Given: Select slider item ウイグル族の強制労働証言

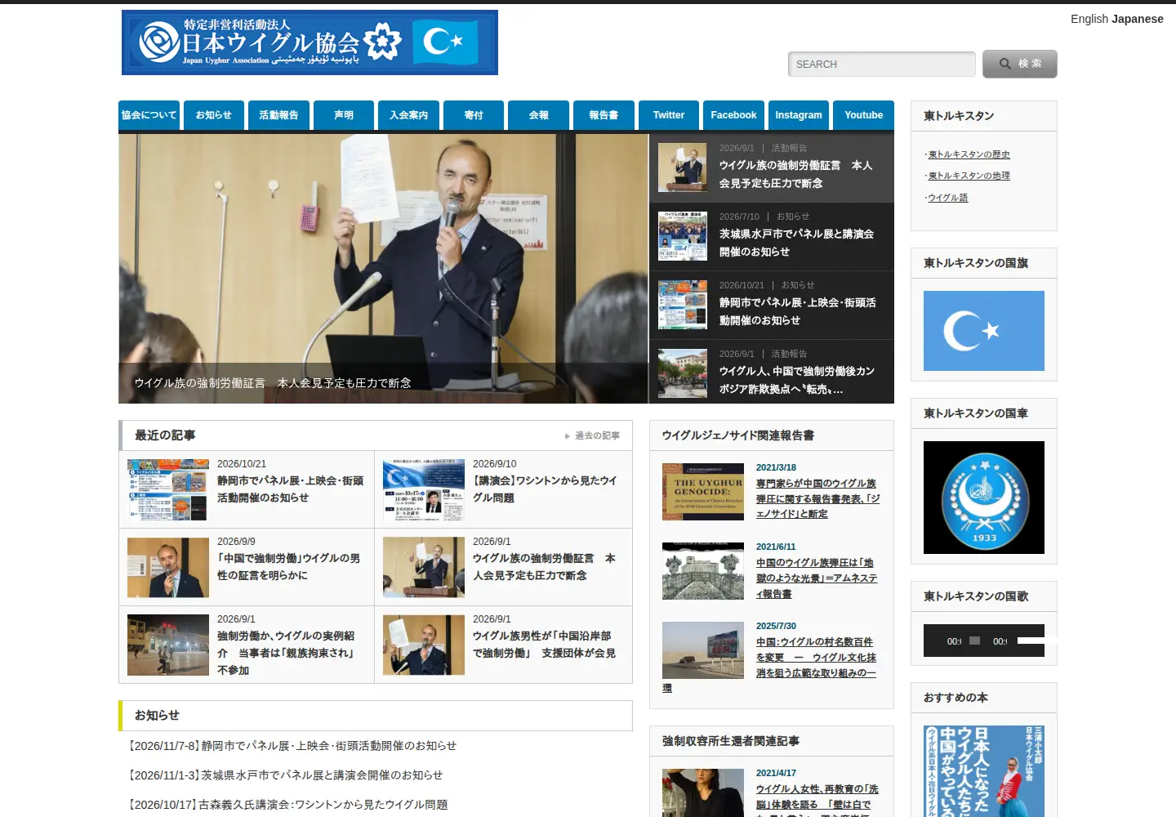Looking at the screenshot, I should pos(772,168).
